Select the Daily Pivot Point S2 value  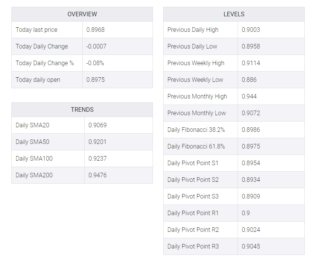(251, 180)
